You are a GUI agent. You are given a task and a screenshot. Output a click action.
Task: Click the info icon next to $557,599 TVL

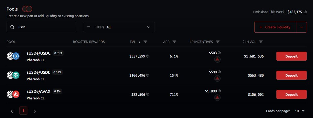[x=147, y=56]
